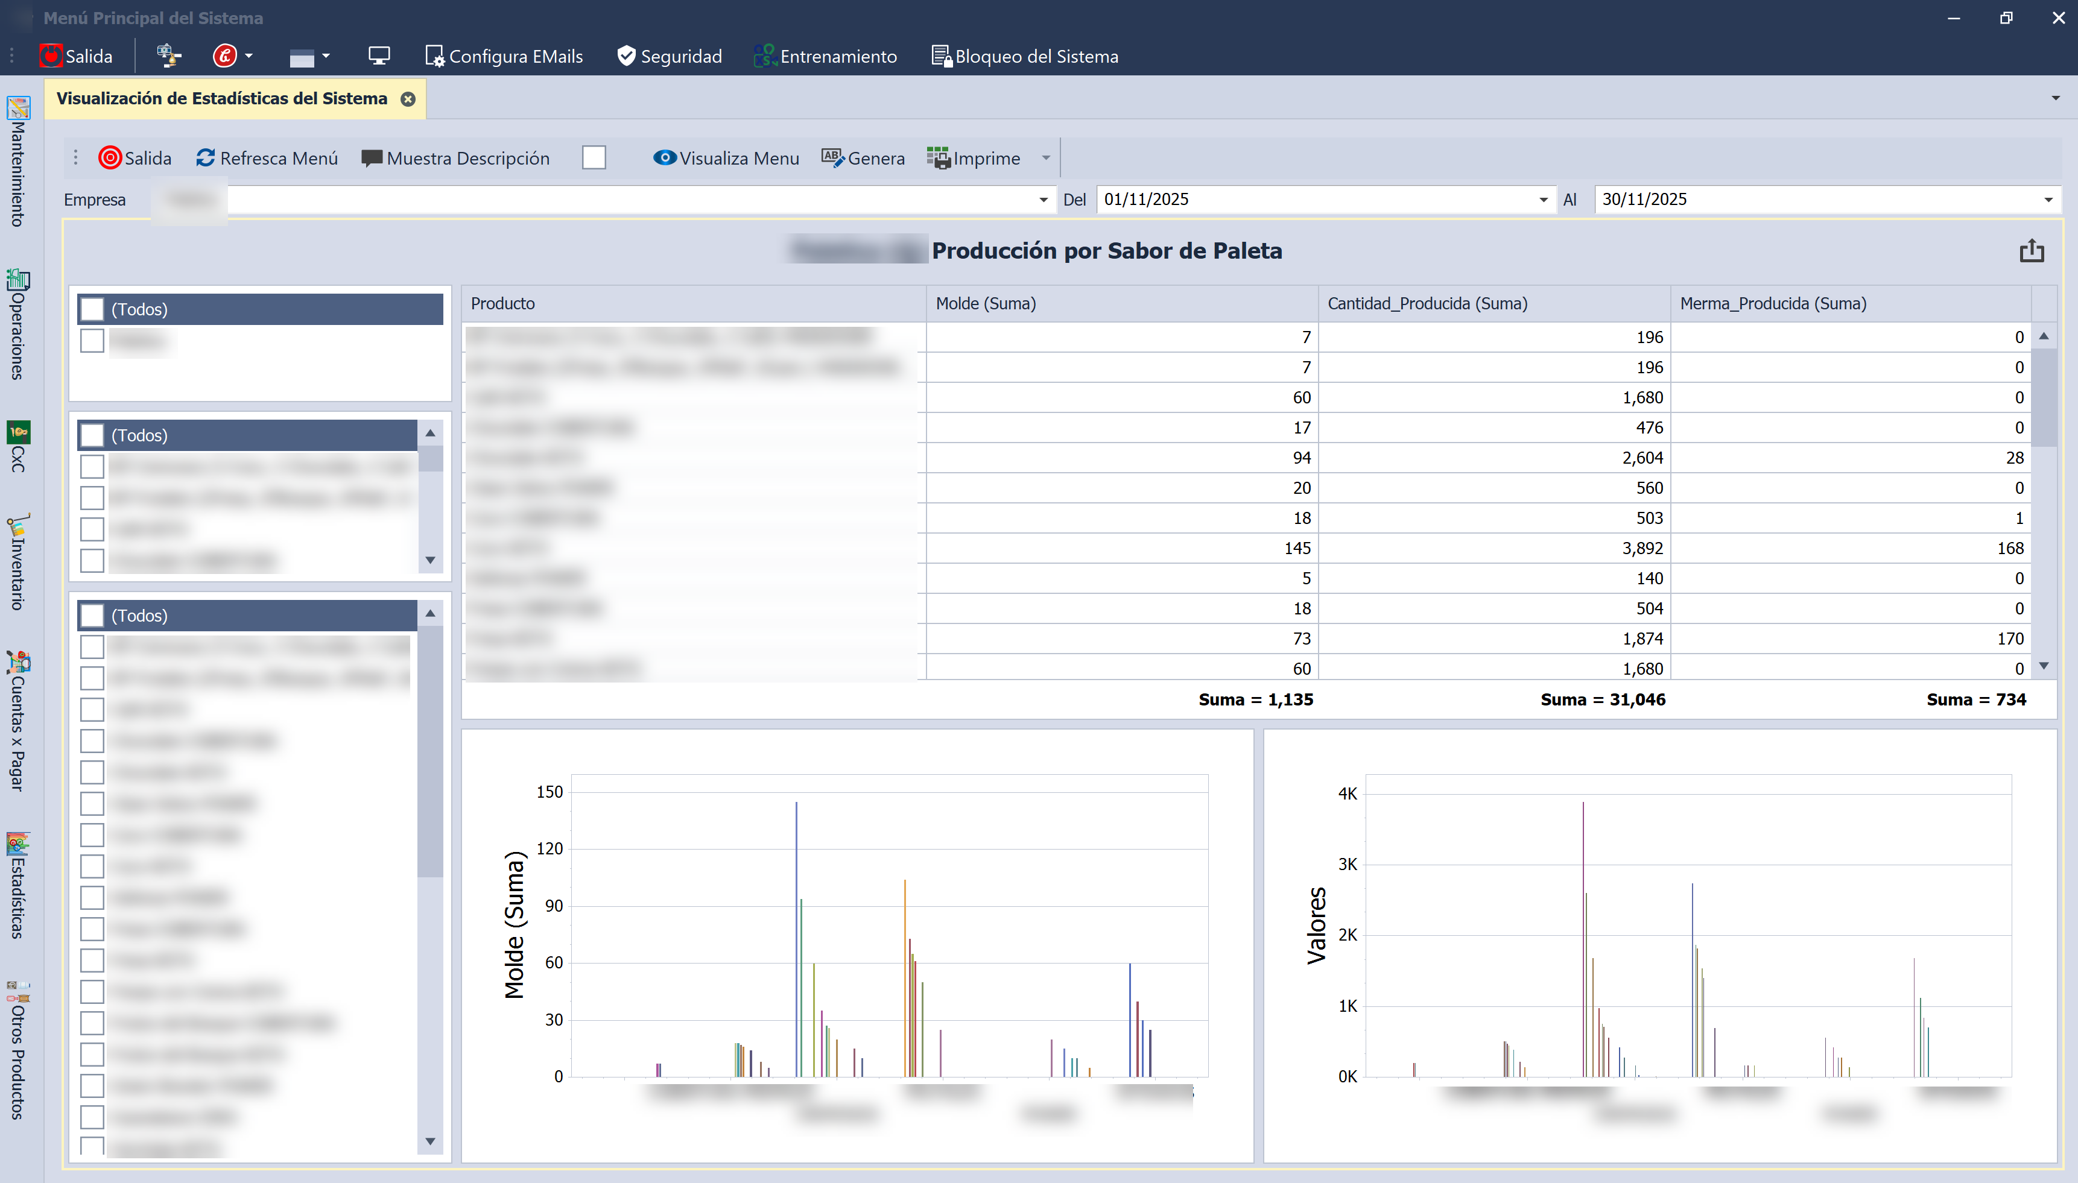Click Refresca Menú
The image size is (2078, 1183).
point(267,157)
